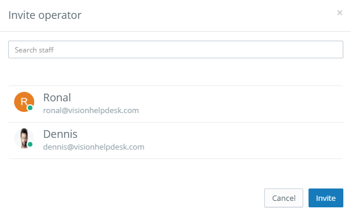Cancel the operator invitation
The image size is (351, 215).
(x=284, y=198)
